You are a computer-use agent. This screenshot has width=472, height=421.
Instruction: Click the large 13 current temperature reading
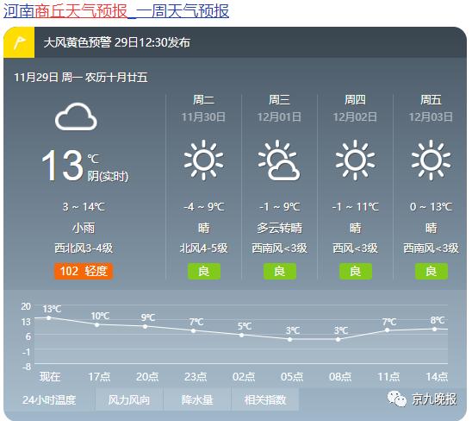(62, 166)
